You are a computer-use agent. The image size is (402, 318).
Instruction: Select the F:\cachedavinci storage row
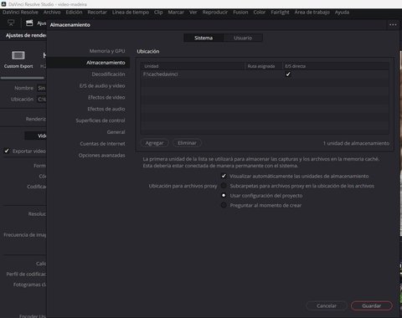(x=265, y=74)
